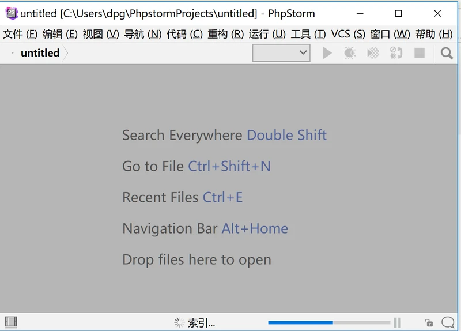This screenshot has width=461, height=331.
Task: Pause the indexing background task
Action: click(398, 322)
